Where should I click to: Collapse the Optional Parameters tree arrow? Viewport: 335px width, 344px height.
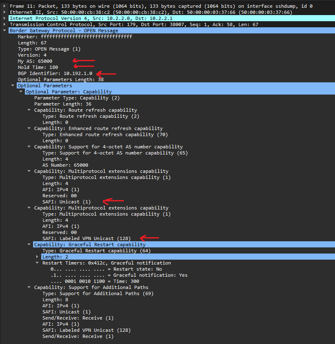(13, 86)
